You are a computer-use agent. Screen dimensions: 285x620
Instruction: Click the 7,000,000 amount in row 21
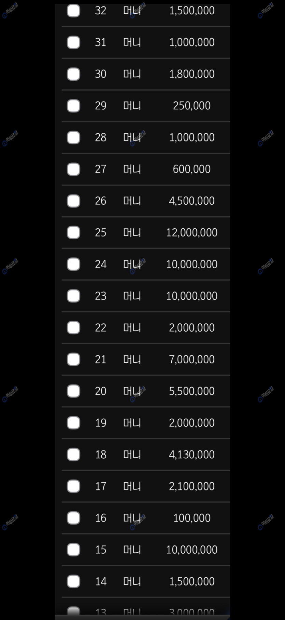point(191,360)
